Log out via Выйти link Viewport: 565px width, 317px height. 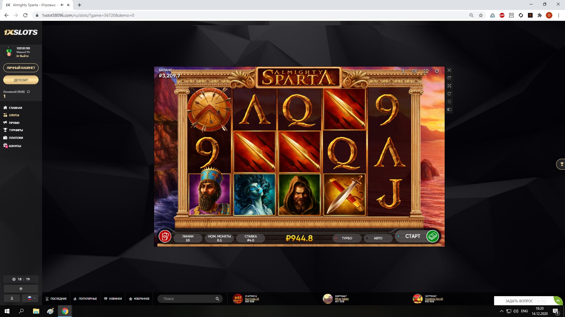click(x=23, y=56)
